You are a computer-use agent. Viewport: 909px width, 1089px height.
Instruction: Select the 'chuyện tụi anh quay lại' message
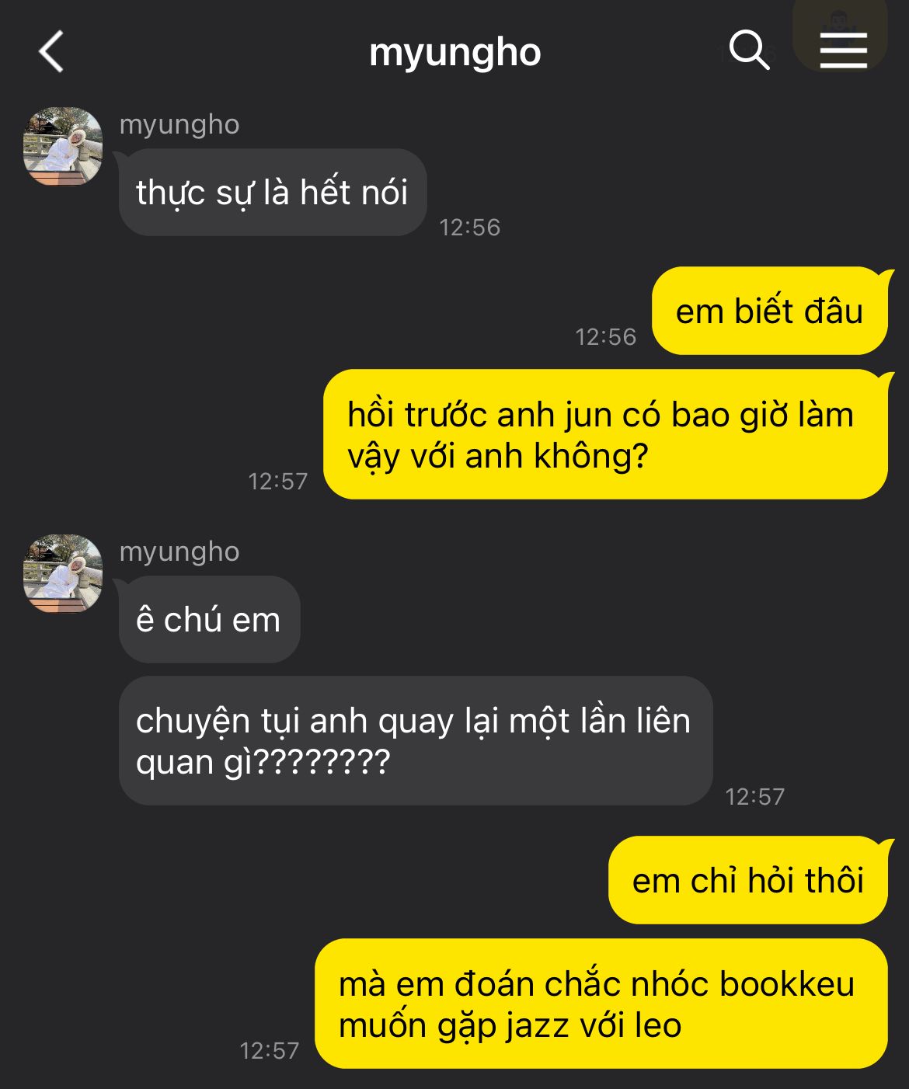[x=416, y=740]
